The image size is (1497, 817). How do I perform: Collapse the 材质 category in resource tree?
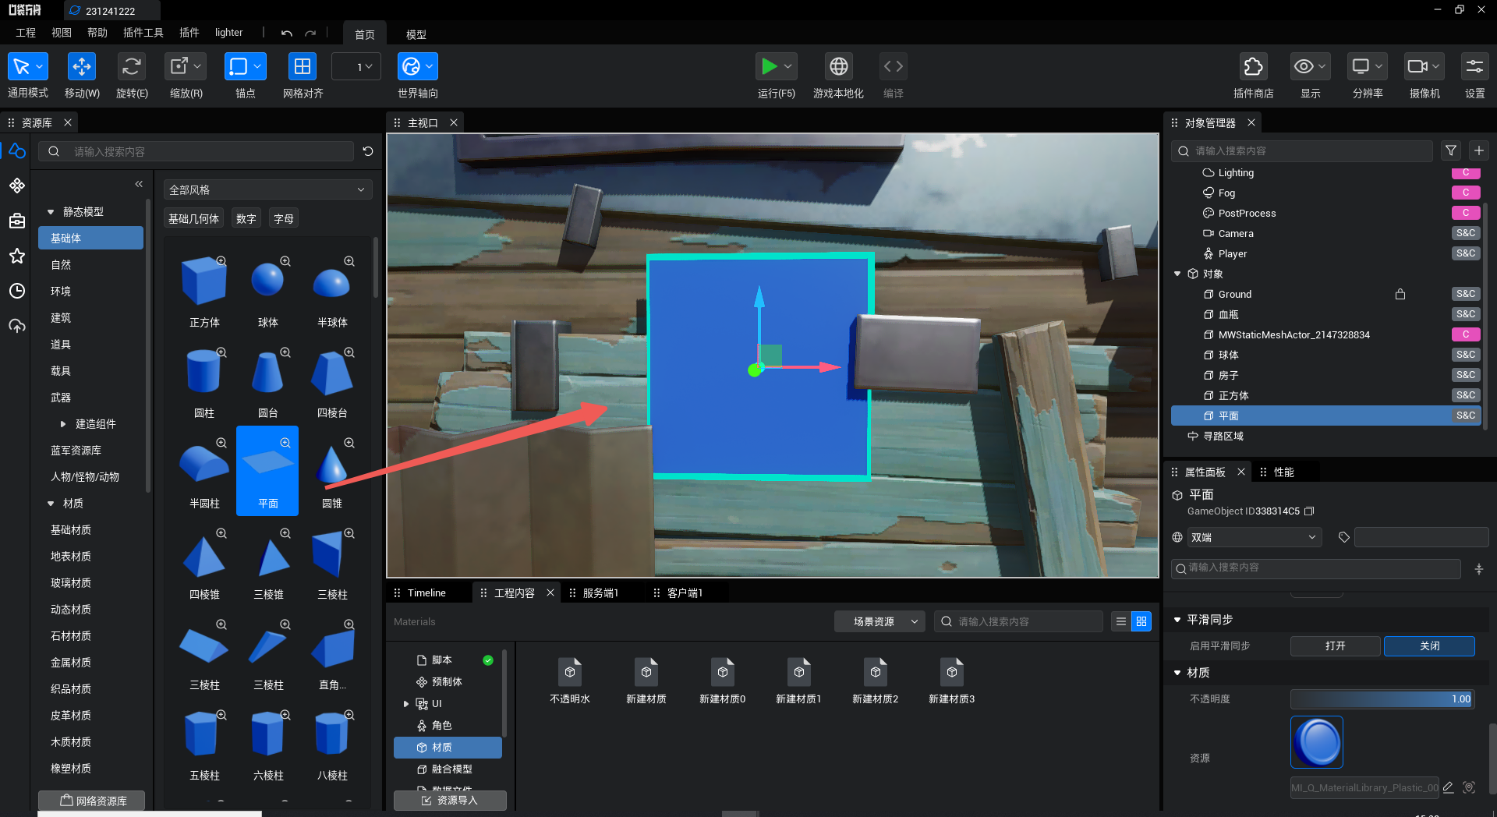click(51, 504)
